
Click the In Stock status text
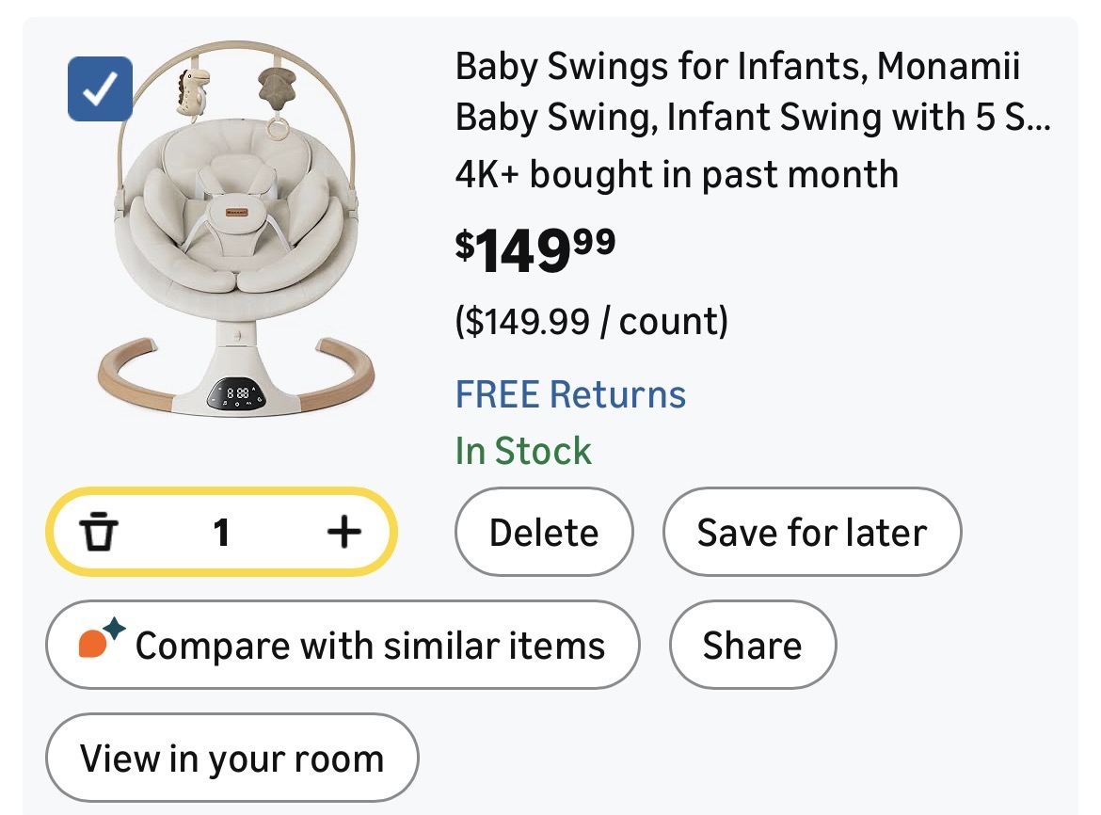pos(523,452)
